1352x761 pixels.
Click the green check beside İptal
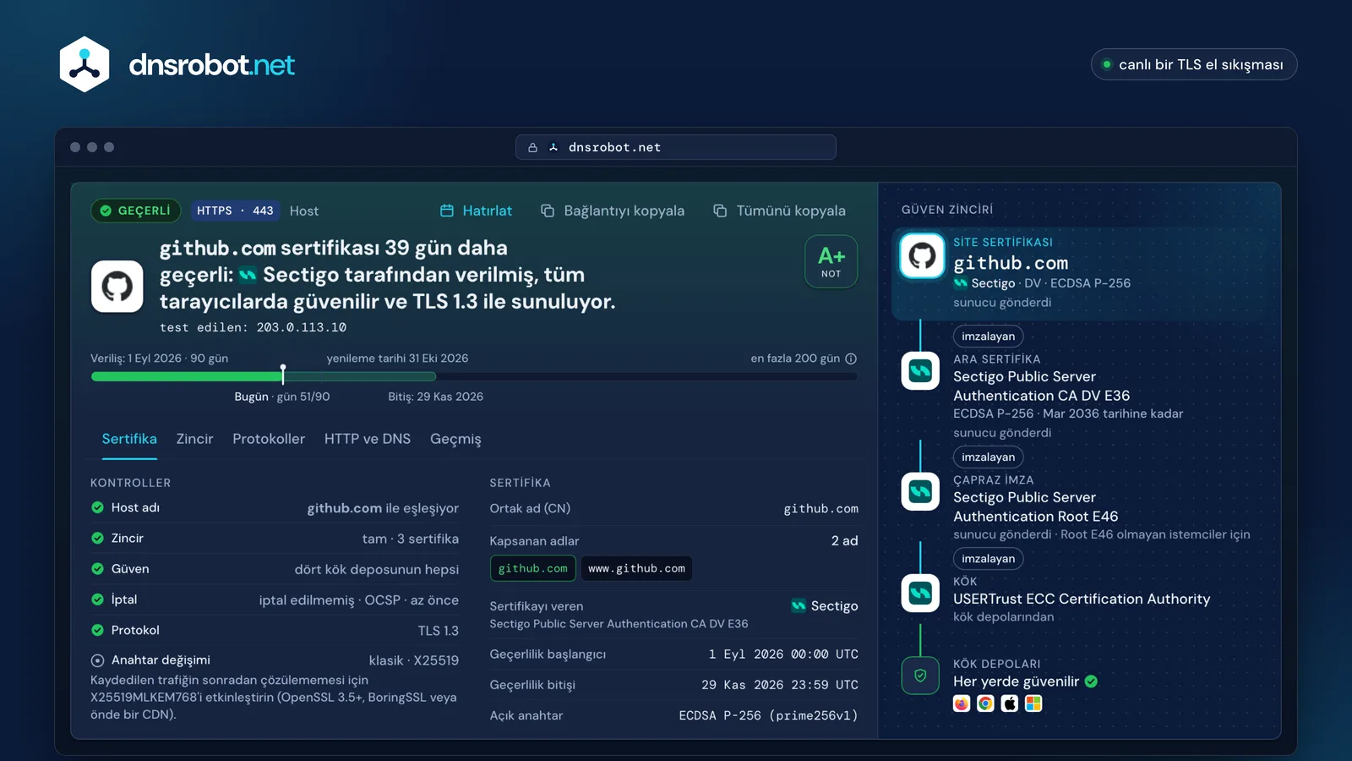[97, 599]
